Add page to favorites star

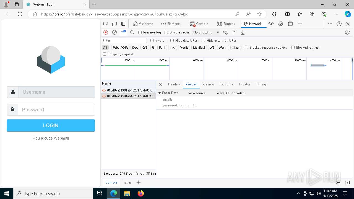(259, 14)
